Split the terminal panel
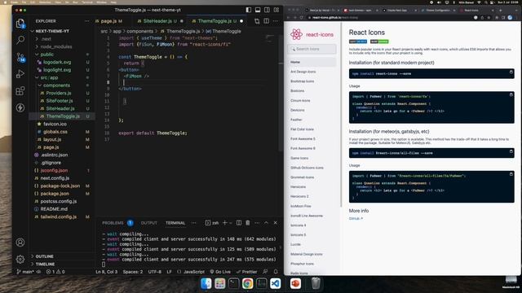This screenshot has height=293, width=522. click(x=239, y=223)
